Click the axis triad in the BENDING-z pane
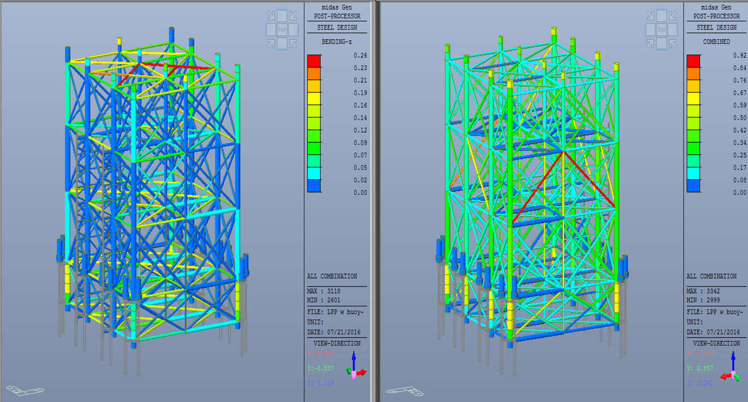 pos(356,366)
